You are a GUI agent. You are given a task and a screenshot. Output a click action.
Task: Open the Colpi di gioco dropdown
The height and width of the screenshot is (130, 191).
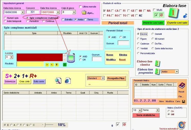(x=74, y=12)
